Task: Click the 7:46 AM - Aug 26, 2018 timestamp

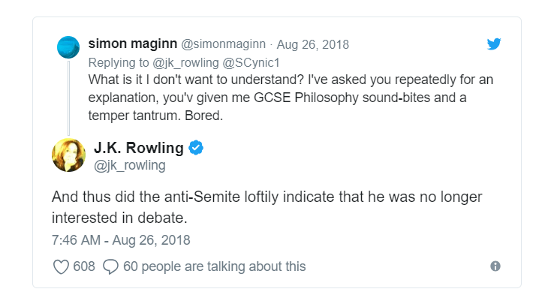Action: click(121, 240)
